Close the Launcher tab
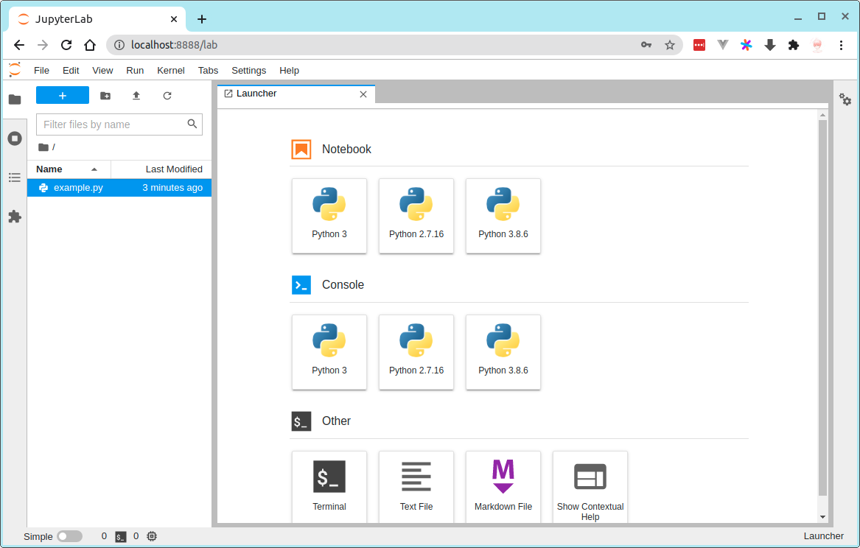The width and height of the screenshot is (860, 548). click(x=363, y=94)
